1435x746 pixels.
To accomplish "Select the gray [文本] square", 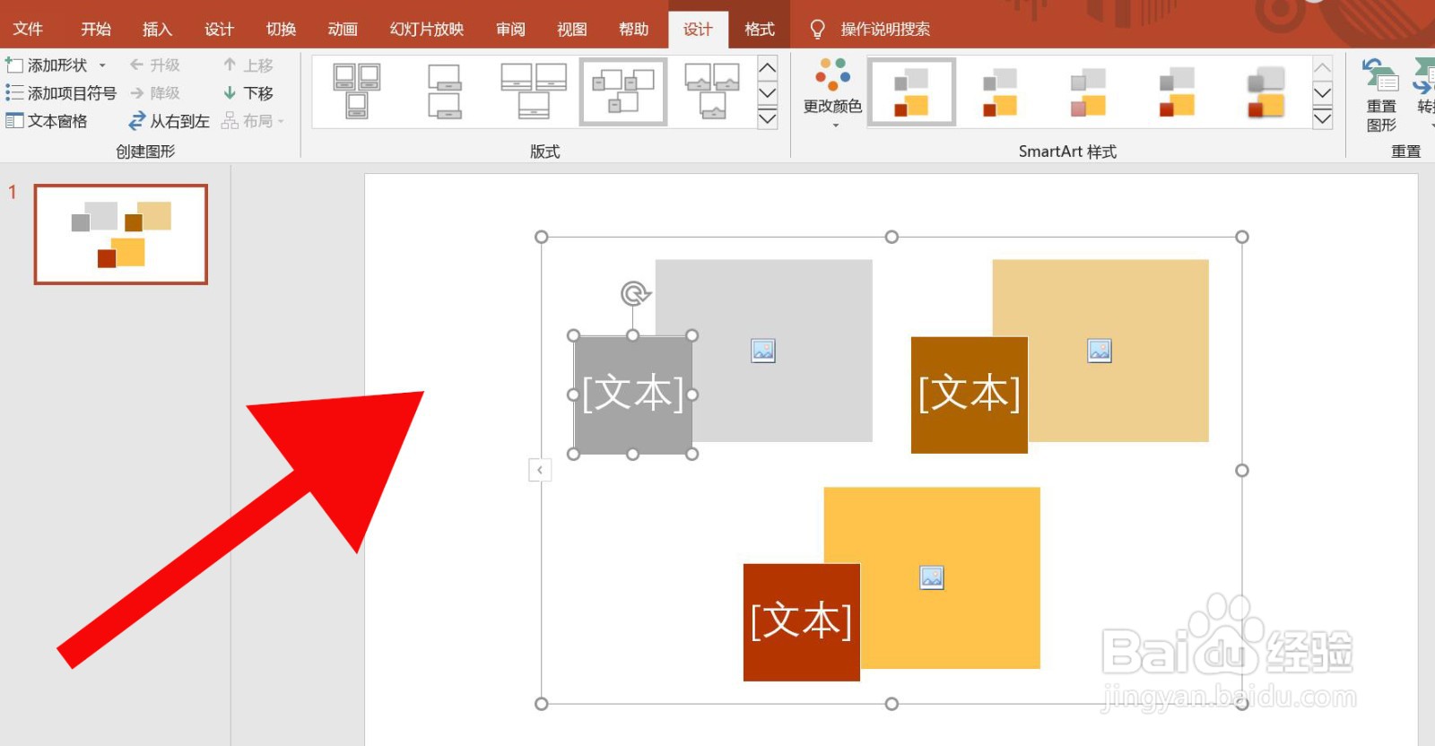I will tap(633, 395).
